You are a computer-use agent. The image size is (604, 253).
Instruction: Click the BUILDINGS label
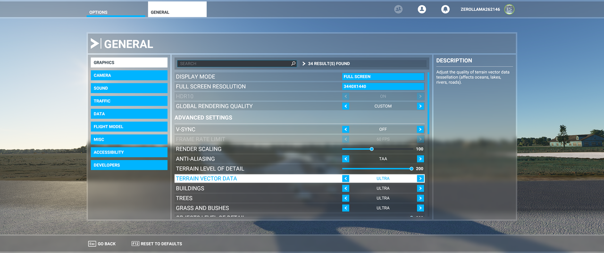point(190,188)
